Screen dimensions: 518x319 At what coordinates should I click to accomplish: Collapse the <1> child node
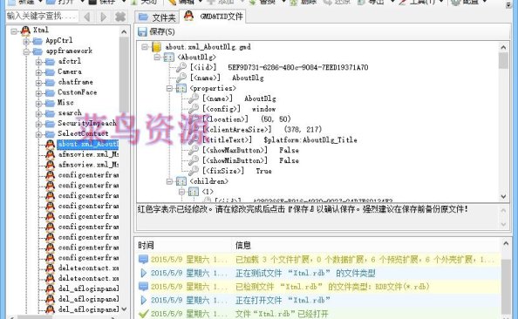[181, 192]
